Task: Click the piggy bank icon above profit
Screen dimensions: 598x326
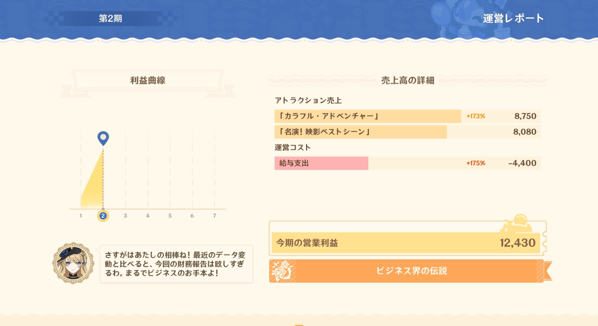Action: [519, 224]
